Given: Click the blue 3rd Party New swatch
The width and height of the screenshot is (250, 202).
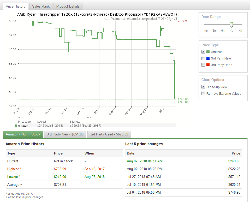Looking at the screenshot, I should pos(208,58).
